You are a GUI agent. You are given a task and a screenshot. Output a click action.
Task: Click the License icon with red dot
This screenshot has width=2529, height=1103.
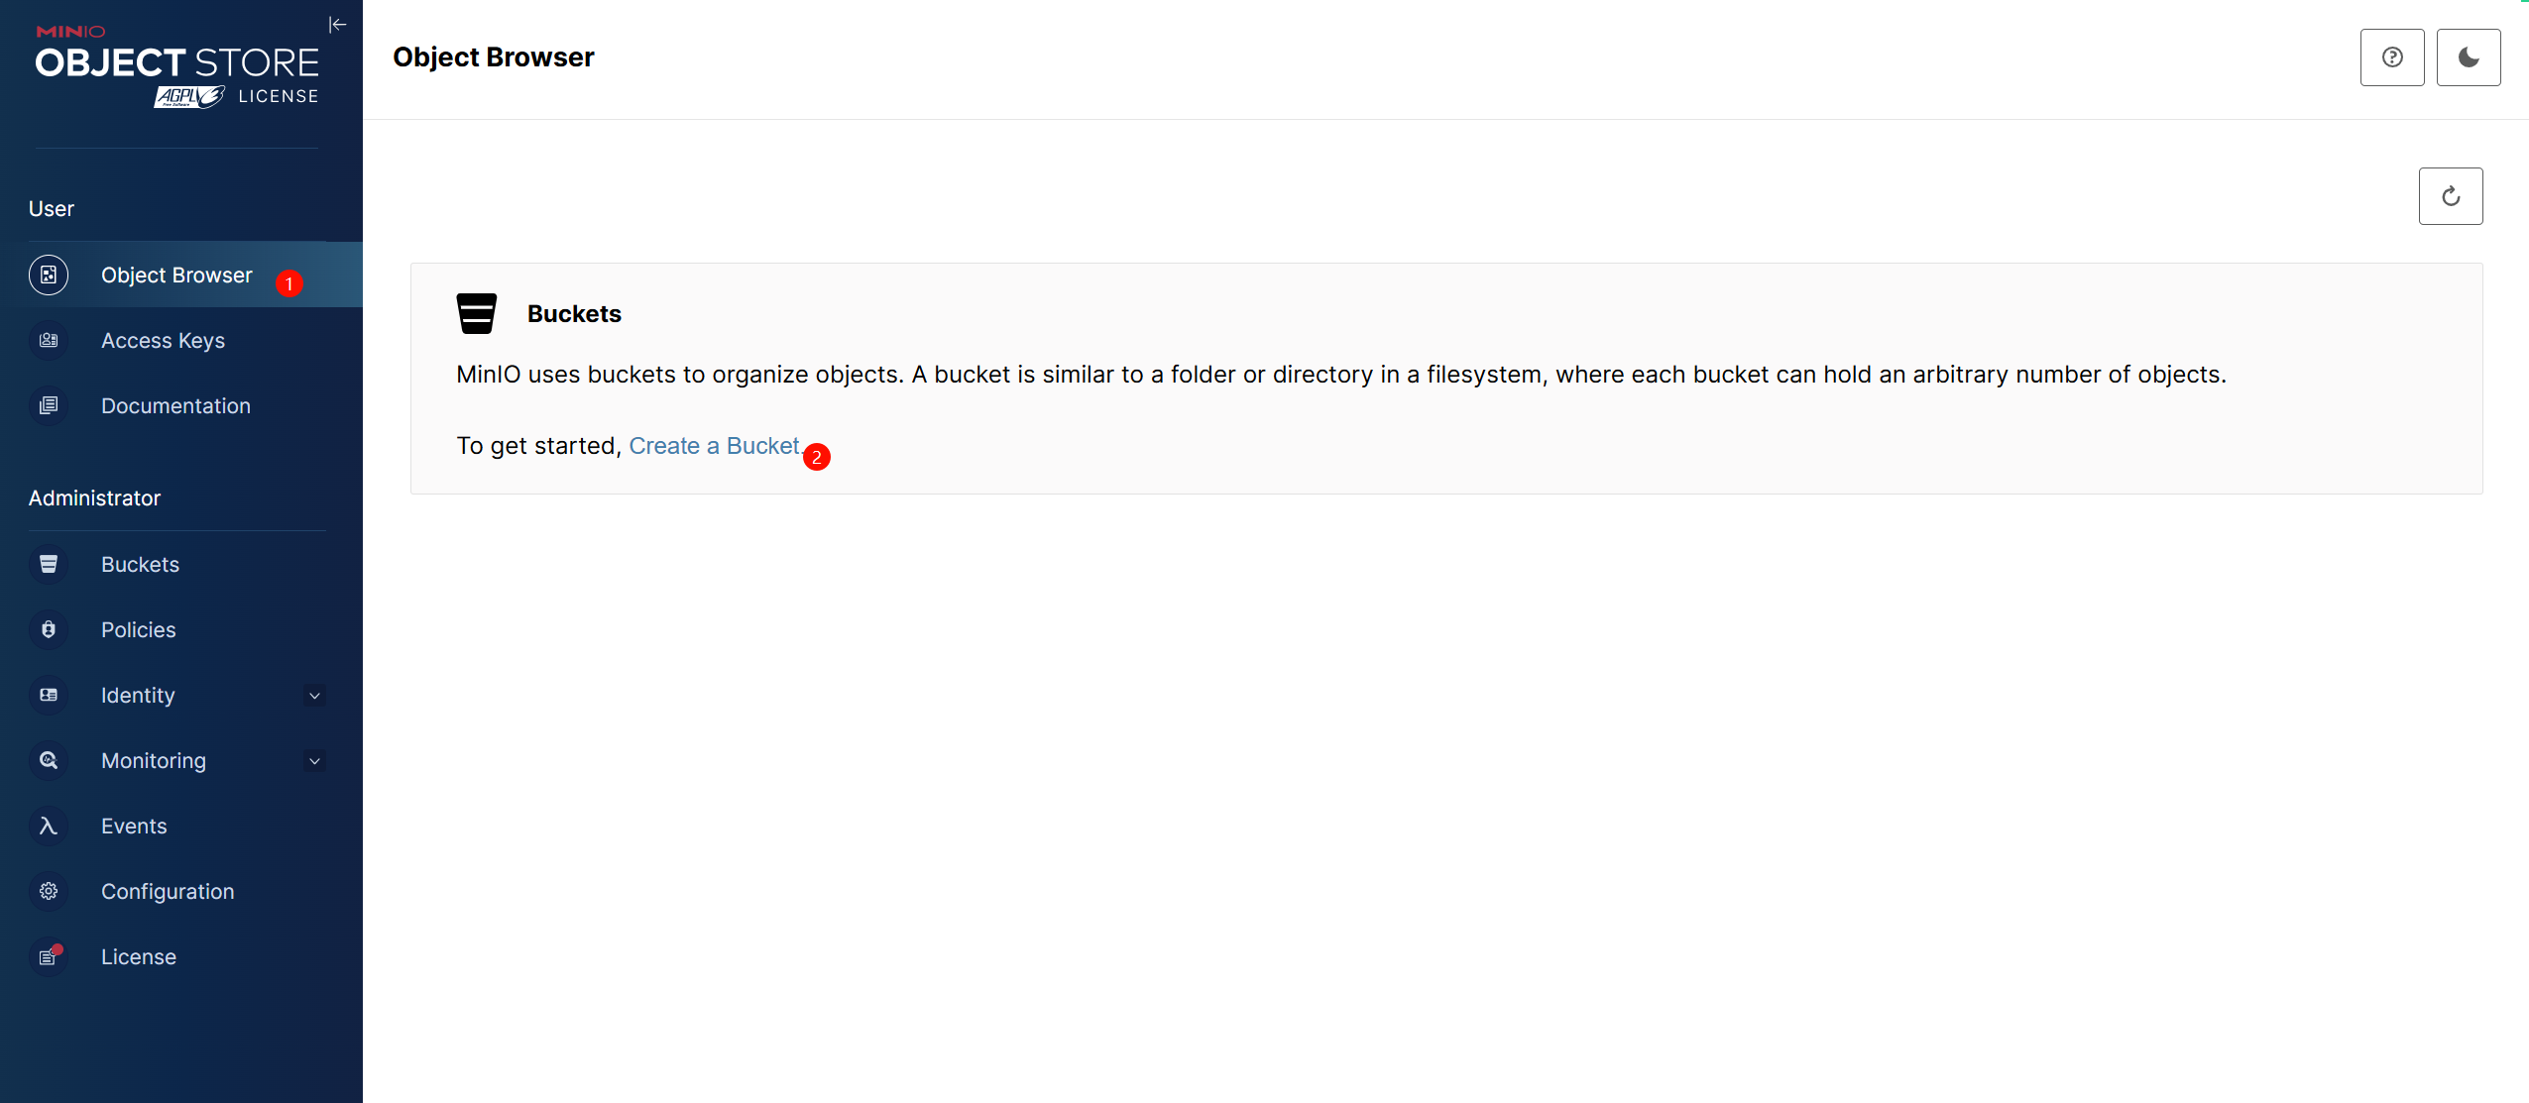49,957
